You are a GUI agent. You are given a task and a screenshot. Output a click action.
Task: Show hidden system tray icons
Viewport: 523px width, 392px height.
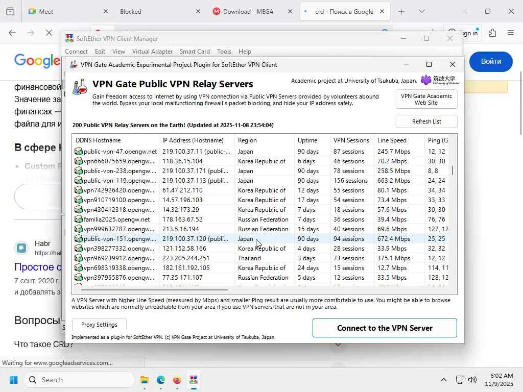coord(444,380)
